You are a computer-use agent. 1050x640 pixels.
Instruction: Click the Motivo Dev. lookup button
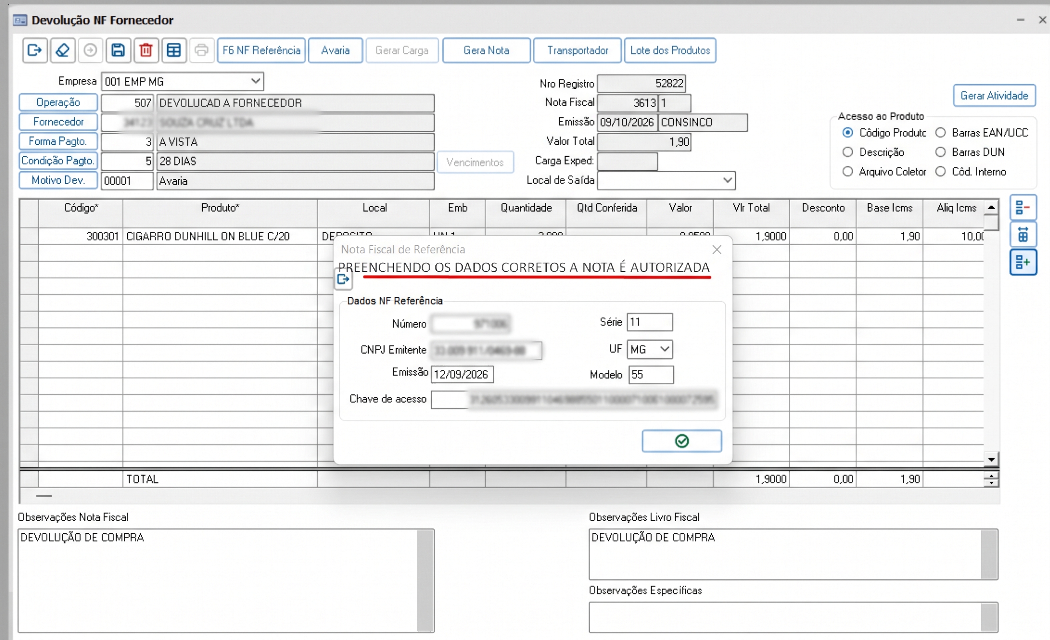pyautogui.click(x=58, y=180)
